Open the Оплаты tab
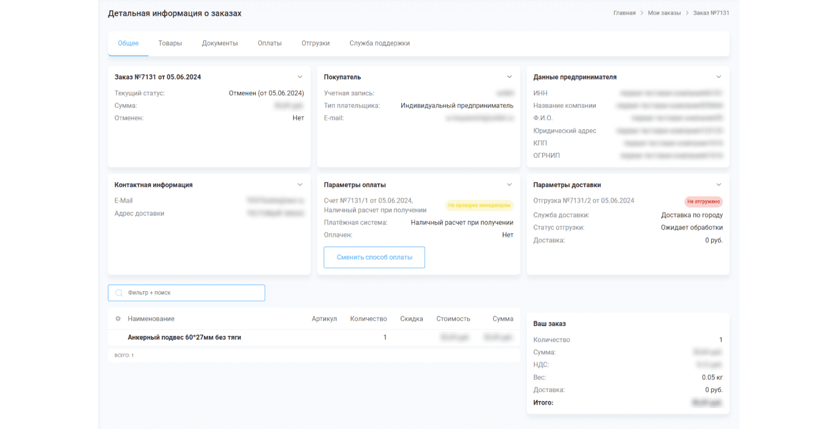 pos(270,43)
